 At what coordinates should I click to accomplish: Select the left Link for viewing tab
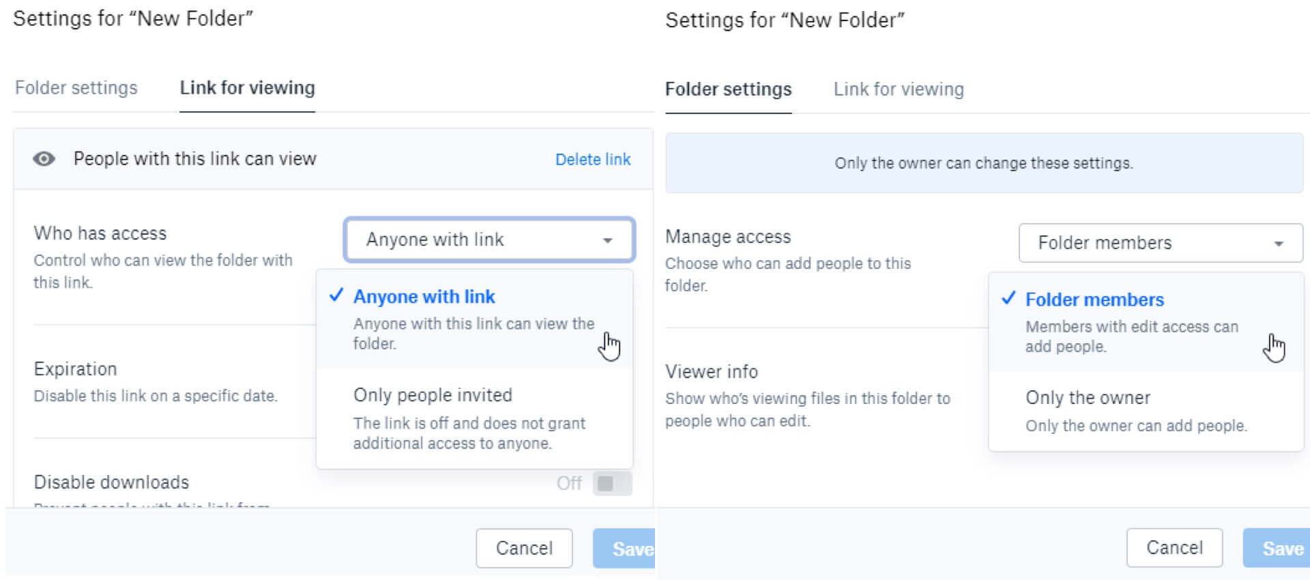pyautogui.click(x=247, y=88)
